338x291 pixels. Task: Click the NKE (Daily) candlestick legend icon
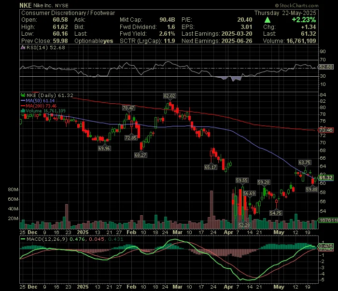[23, 95]
